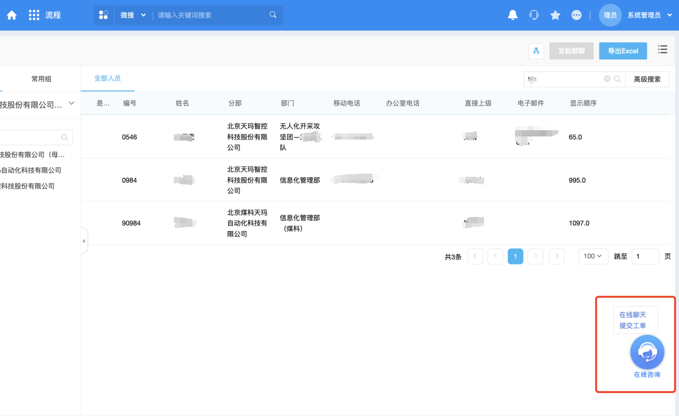Click the 发起群聊 button
The height and width of the screenshot is (416, 679).
571,51
